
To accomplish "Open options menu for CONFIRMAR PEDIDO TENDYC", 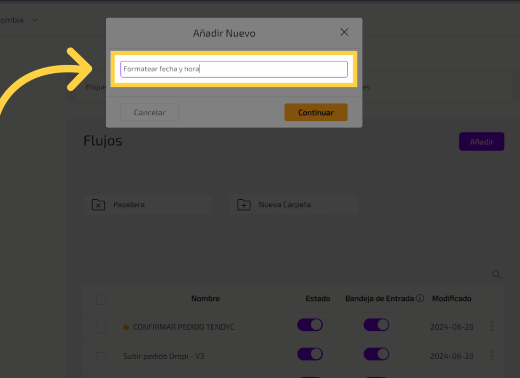I will (x=491, y=327).
